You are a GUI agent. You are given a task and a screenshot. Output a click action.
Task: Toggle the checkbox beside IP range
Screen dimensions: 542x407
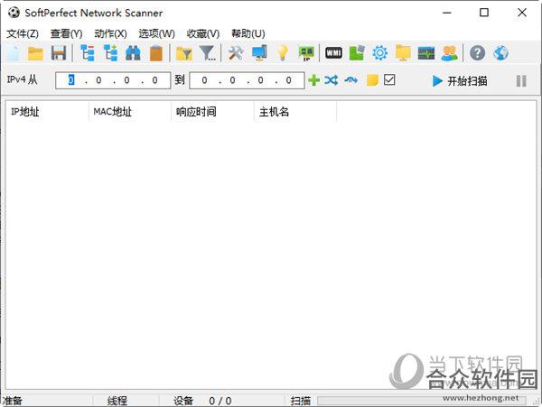point(389,79)
